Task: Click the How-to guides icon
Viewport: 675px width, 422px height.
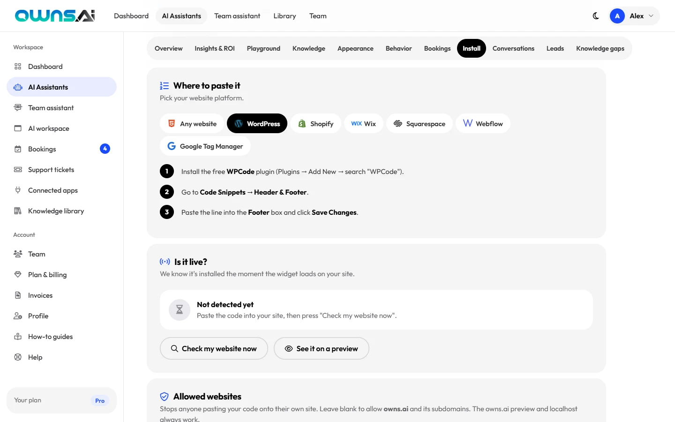Action: tap(18, 337)
